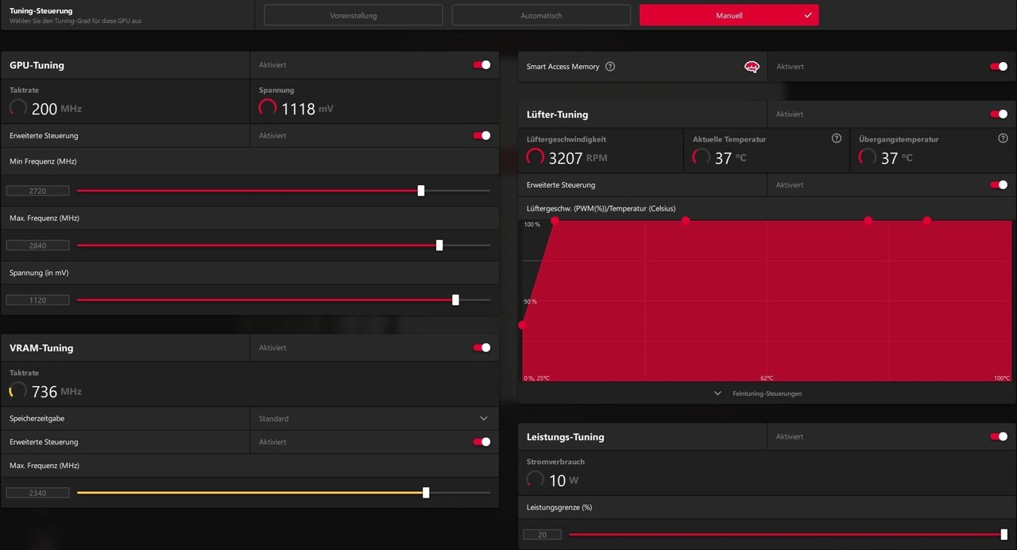Viewport: 1017px width, 550px height.
Task: Open help icon for Aktuelle Temperatur
Action: tap(836, 138)
